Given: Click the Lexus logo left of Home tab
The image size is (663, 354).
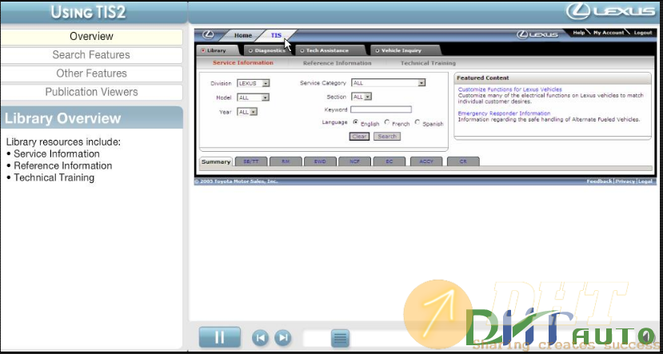Looking at the screenshot, I should click(x=208, y=35).
